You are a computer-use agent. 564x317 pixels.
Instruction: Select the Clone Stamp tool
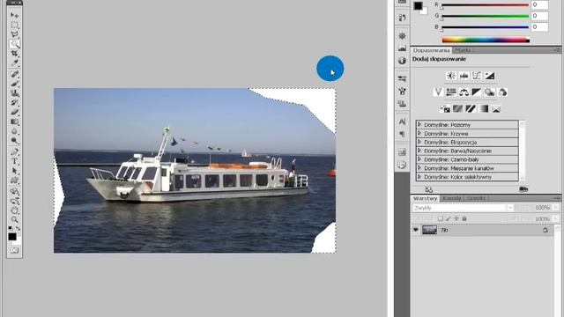click(x=14, y=93)
